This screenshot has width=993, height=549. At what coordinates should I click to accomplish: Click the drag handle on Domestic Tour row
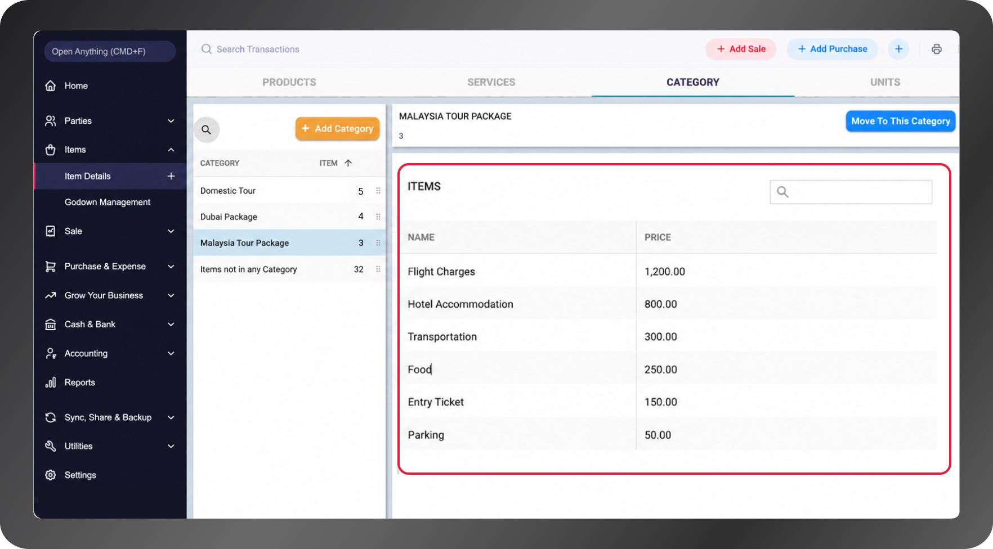(378, 191)
